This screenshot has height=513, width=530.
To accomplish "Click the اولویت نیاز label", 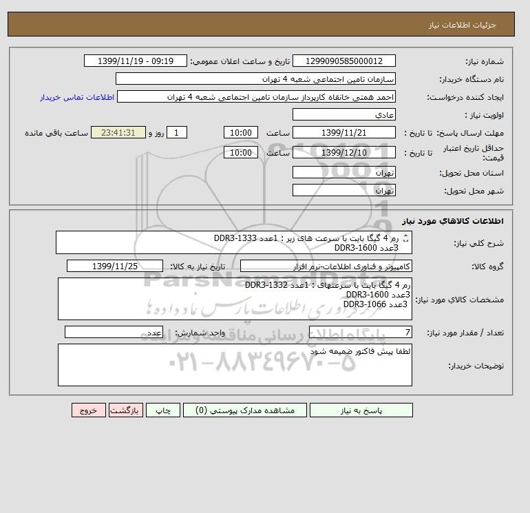I will point(485,115).
